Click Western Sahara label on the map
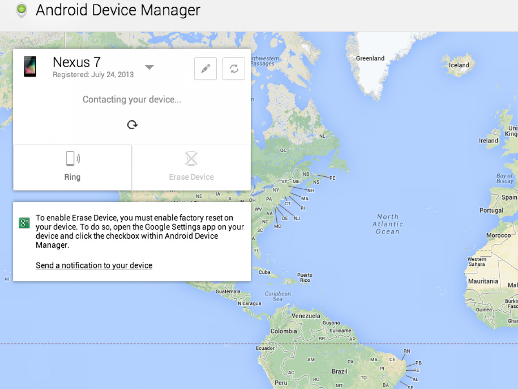The width and height of the screenshot is (518, 389). [477, 261]
